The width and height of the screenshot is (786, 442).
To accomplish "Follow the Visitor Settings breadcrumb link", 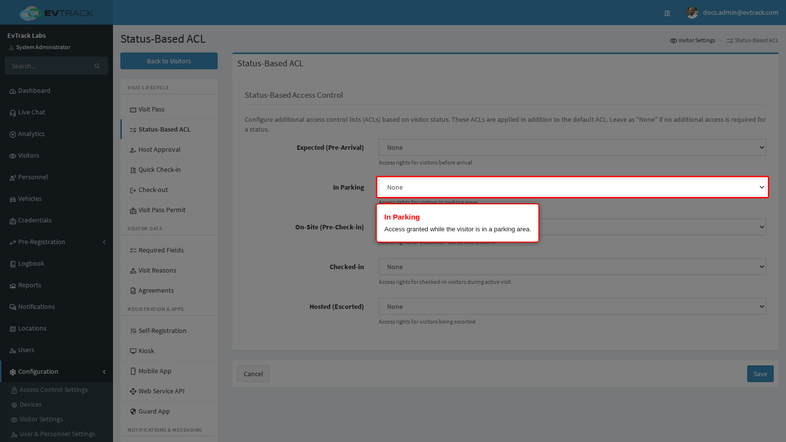I will click(693, 40).
